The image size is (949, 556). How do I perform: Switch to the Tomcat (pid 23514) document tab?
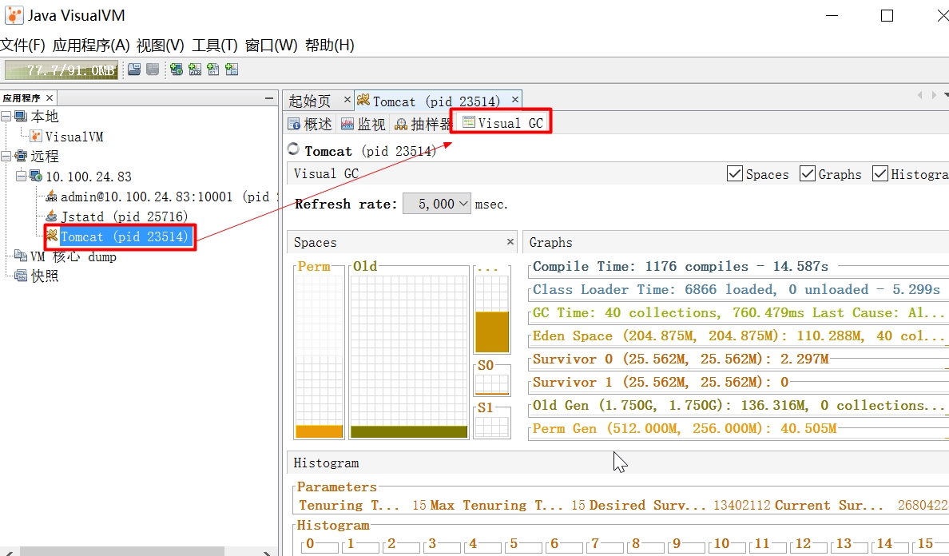[436, 101]
